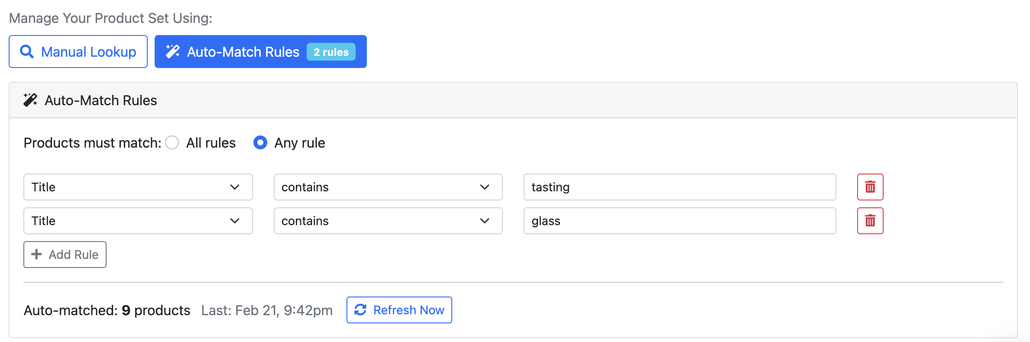The height and width of the screenshot is (342, 1030).
Task: Click the circular arrows refresh icon
Action: pos(360,310)
